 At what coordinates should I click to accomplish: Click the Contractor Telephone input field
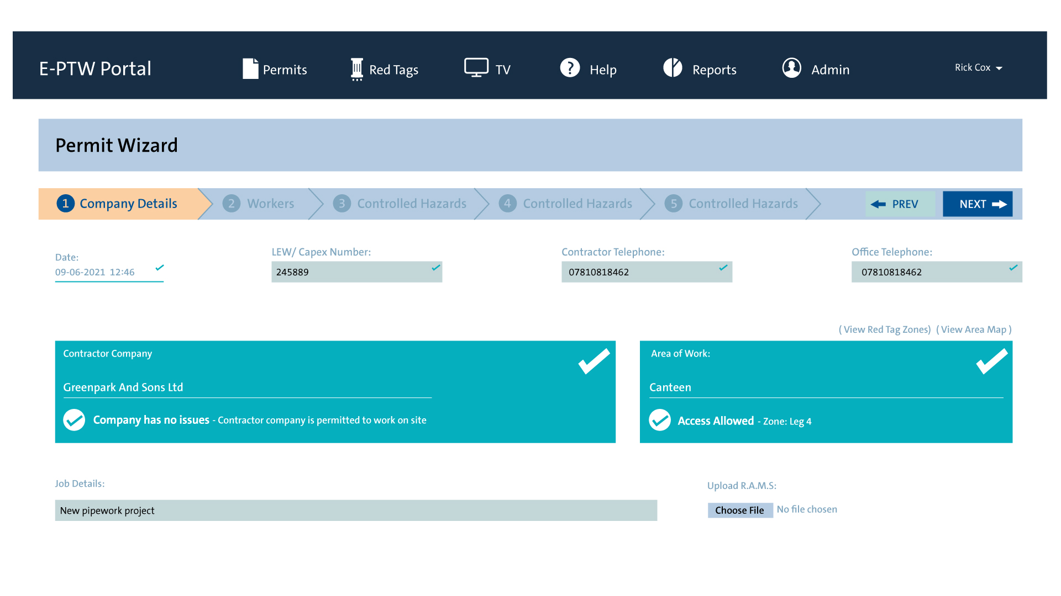[x=647, y=272]
